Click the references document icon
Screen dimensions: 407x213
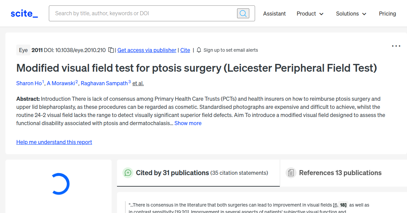click(291, 172)
